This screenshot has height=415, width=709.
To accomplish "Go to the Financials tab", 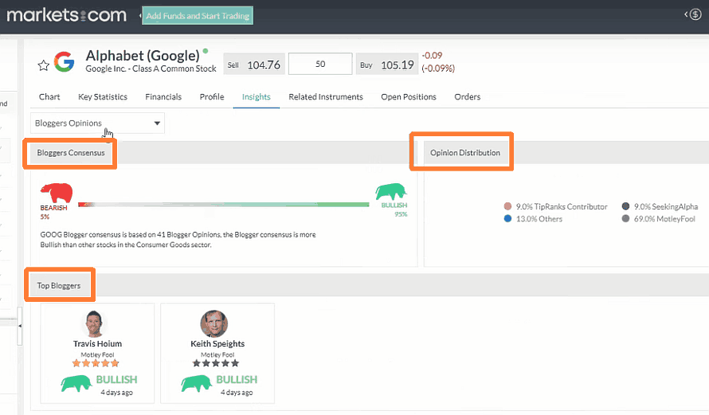I will [163, 97].
